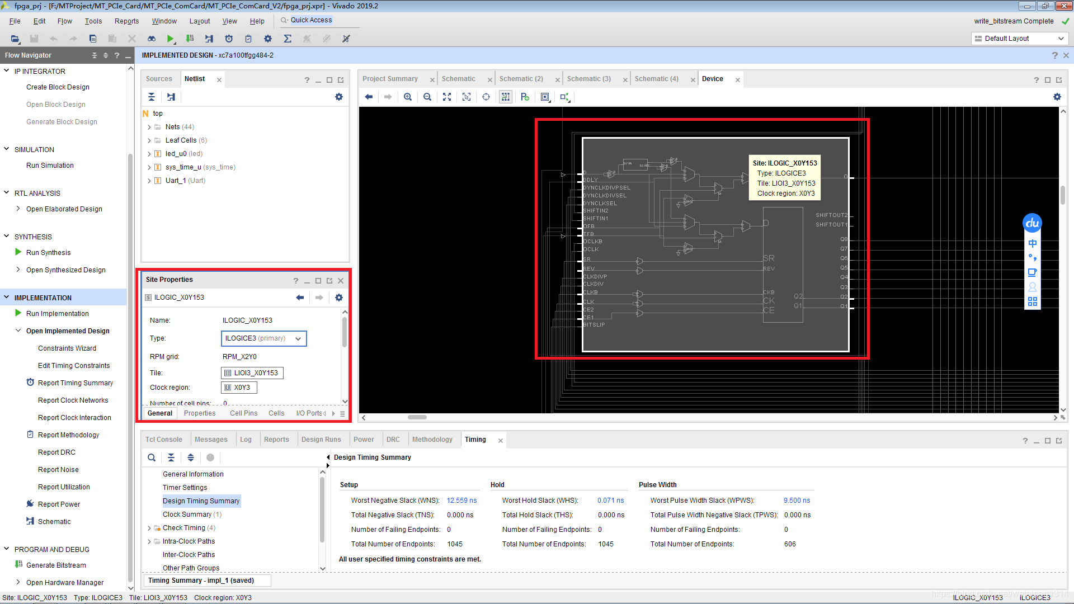Viewport: 1074px width, 604px height.
Task: Zoom In on the Device view
Action: 408,97
